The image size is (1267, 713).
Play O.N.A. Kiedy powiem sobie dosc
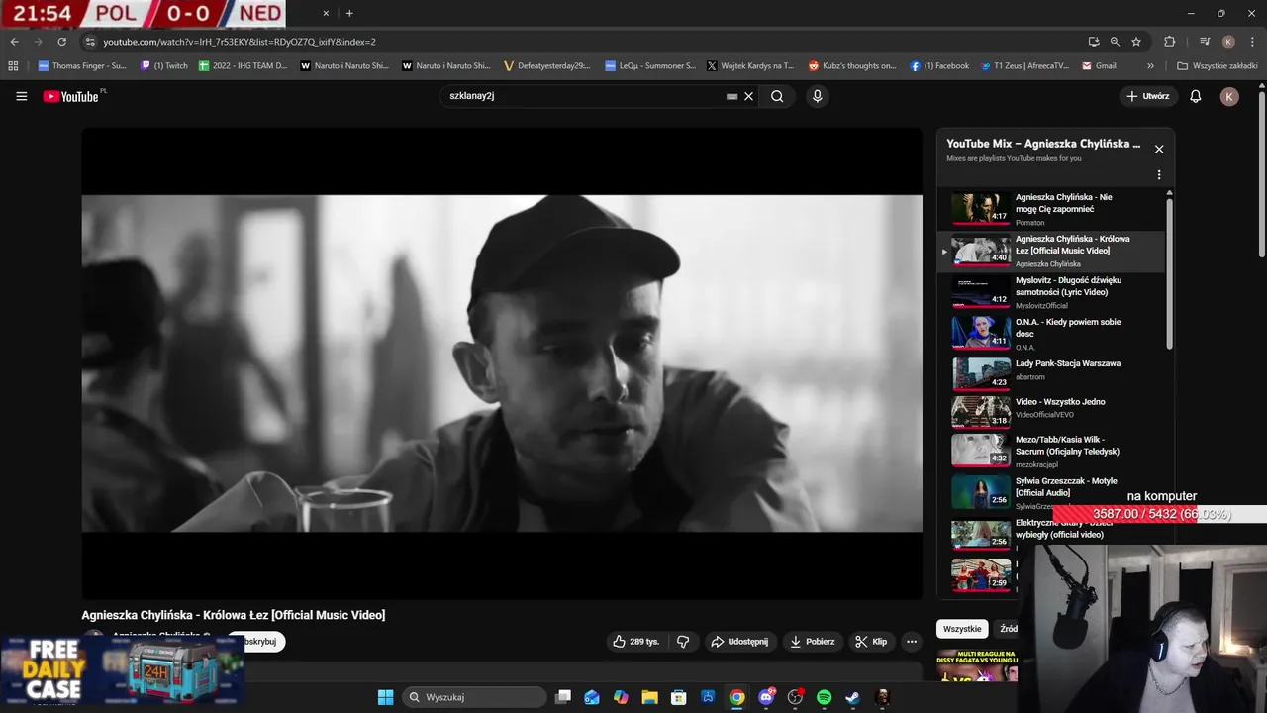click(1050, 333)
